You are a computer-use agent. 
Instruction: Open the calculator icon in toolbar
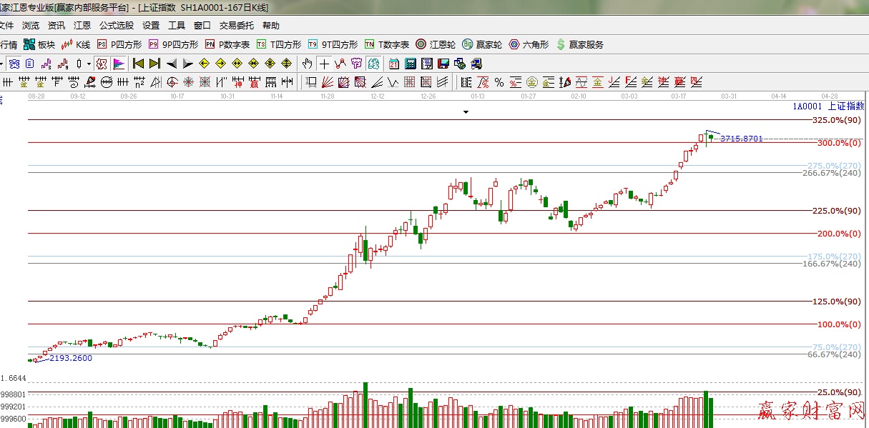[411, 64]
